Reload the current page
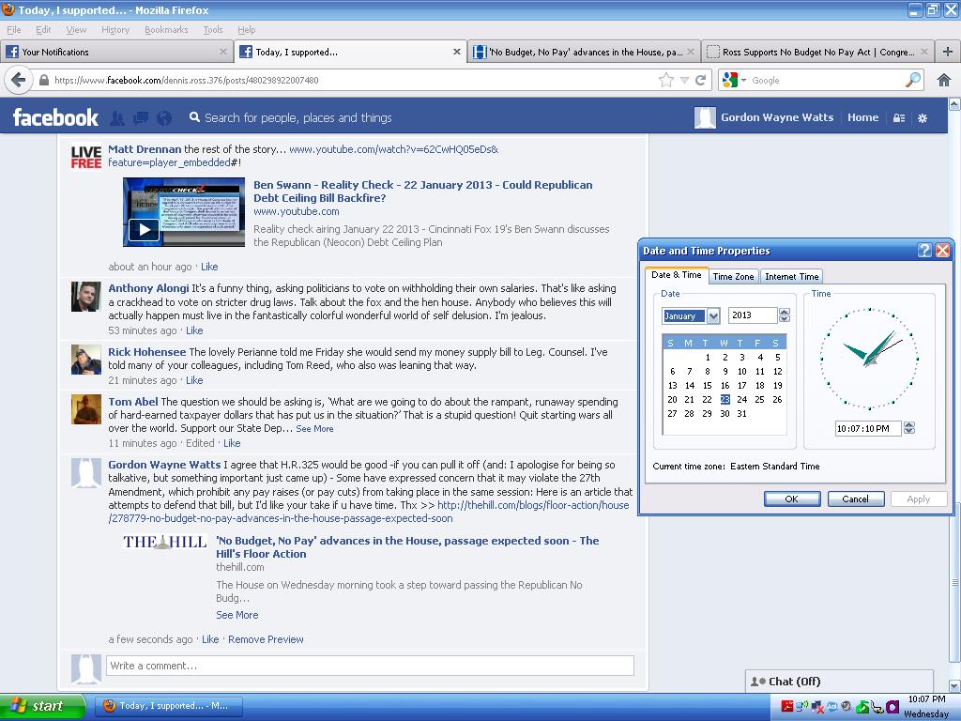The width and height of the screenshot is (961, 721). [x=700, y=80]
